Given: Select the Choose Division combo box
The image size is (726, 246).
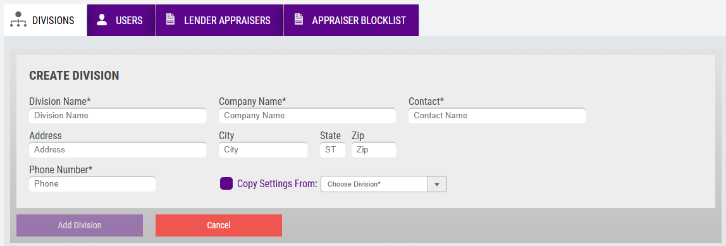Looking at the screenshot, I should click(x=384, y=184).
